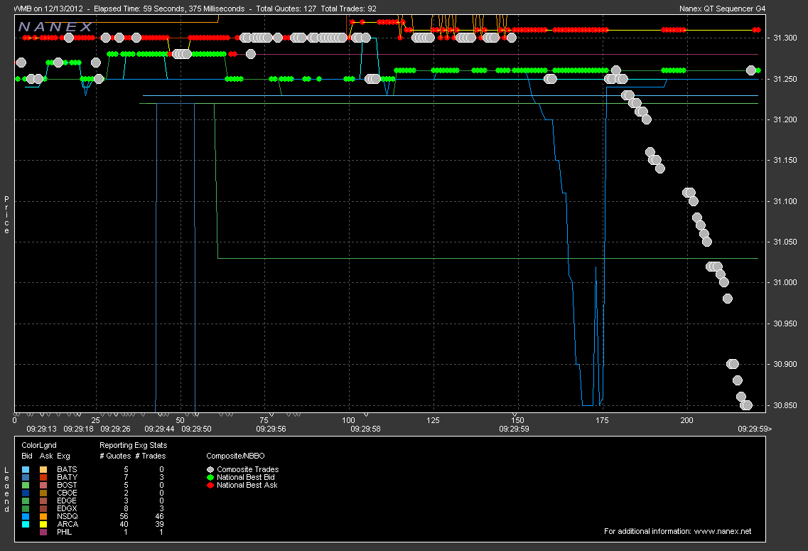The image size is (808, 551).
Task: Select the CBOE exchange label
Action: [67, 493]
